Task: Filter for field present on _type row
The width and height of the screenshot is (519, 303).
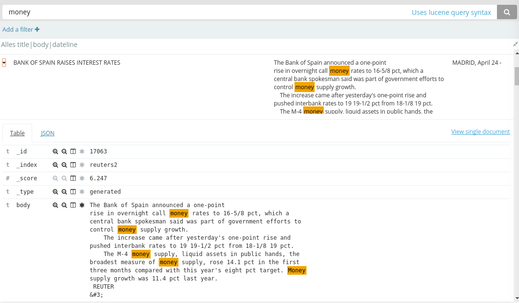Action: (82, 192)
